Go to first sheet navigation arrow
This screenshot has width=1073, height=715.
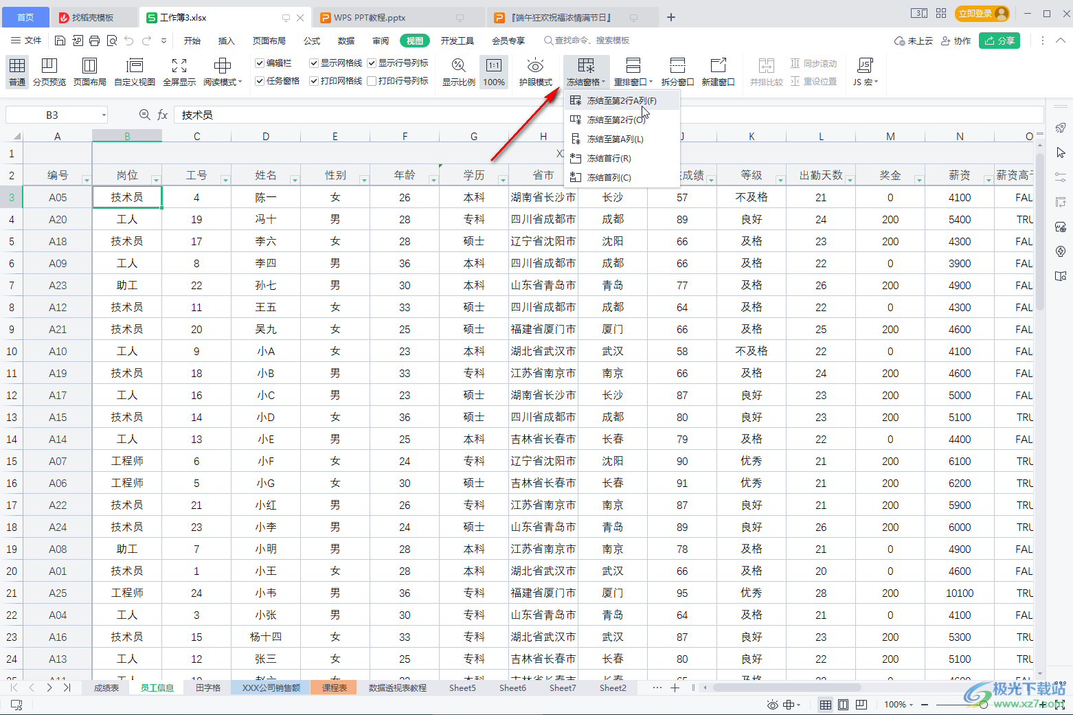[14, 688]
